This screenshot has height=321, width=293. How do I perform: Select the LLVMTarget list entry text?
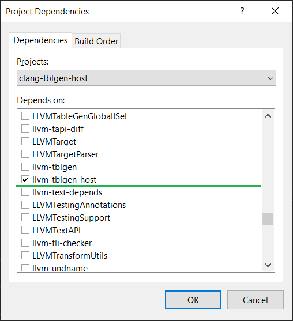[x=54, y=142]
